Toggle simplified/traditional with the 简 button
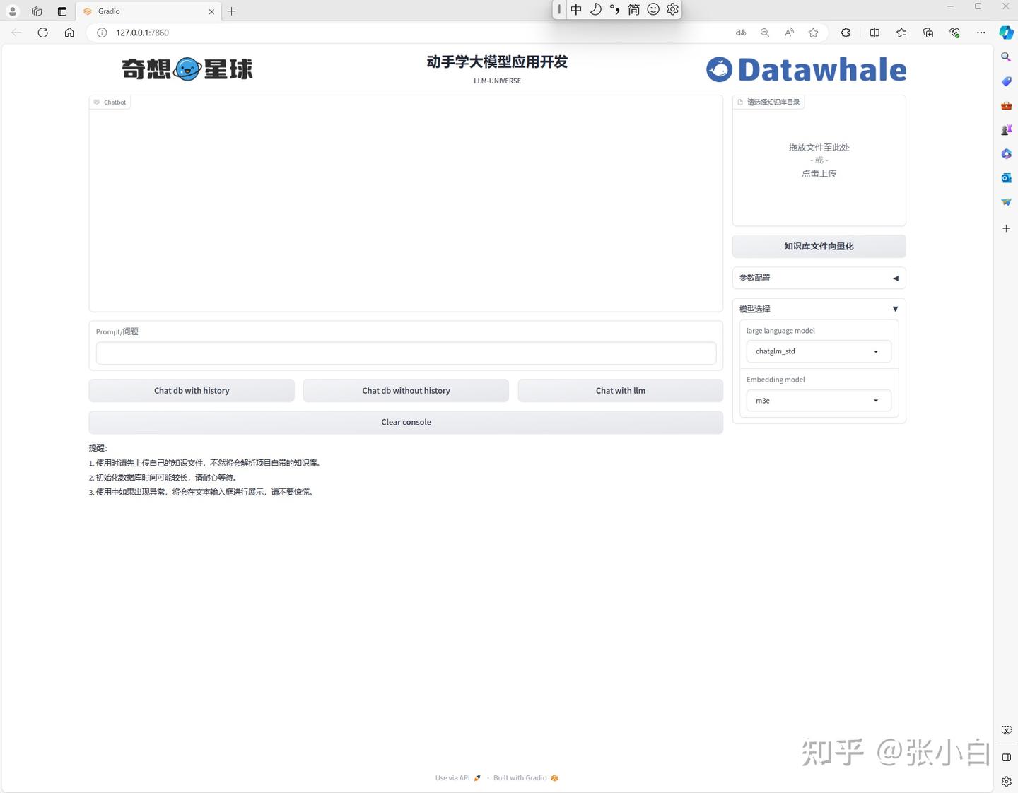1018x793 pixels. click(x=633, y=9)
